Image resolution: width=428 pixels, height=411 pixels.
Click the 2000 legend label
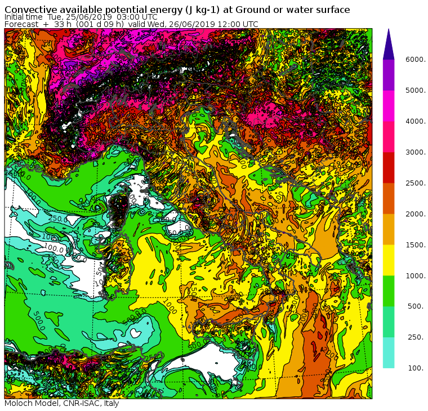click(x=415, y=214)
